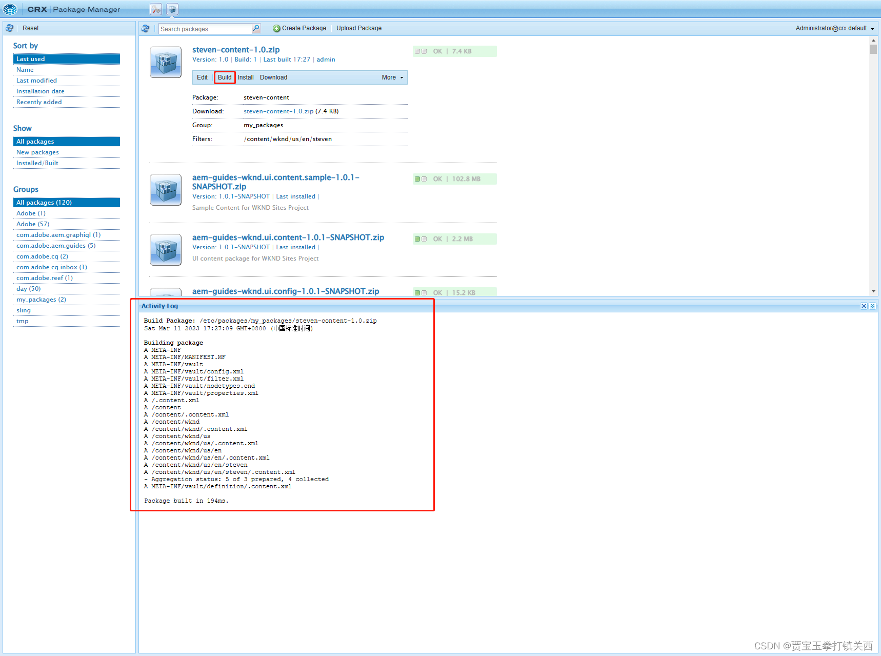
Task: Toggle first status checkbox of steven-content package
Action: point(417,51)
